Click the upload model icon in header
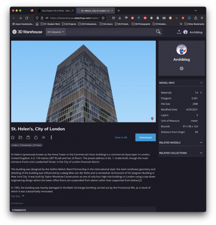The width and height of the screenshot is (216, 225). pos(179,32)
